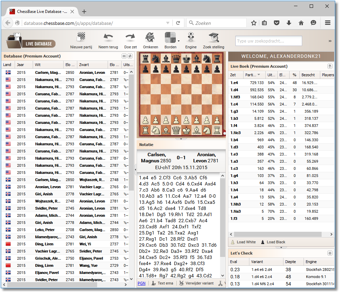Click the Load Black button
This screenshot has width=340, height=293.
click(x=273, y=242)
